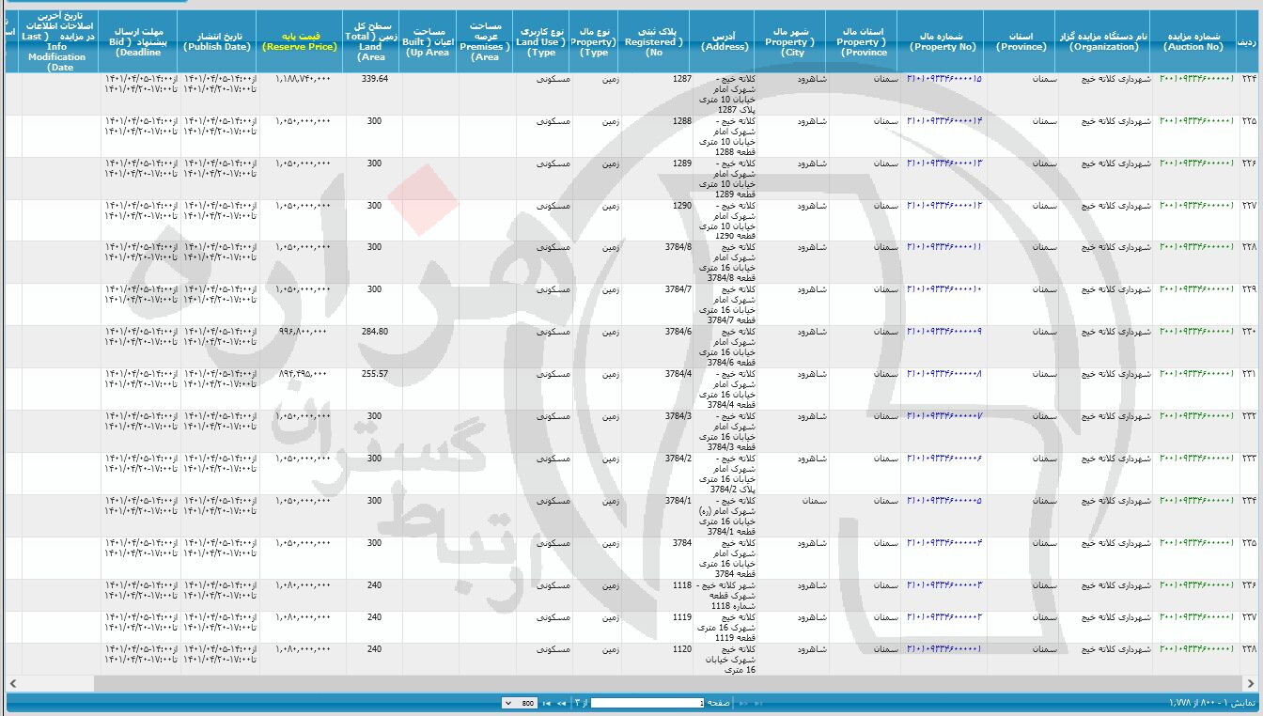Sort by Bid Deadline column header
The height and width of the screenshot is (716, 1263).
point(139,41)
